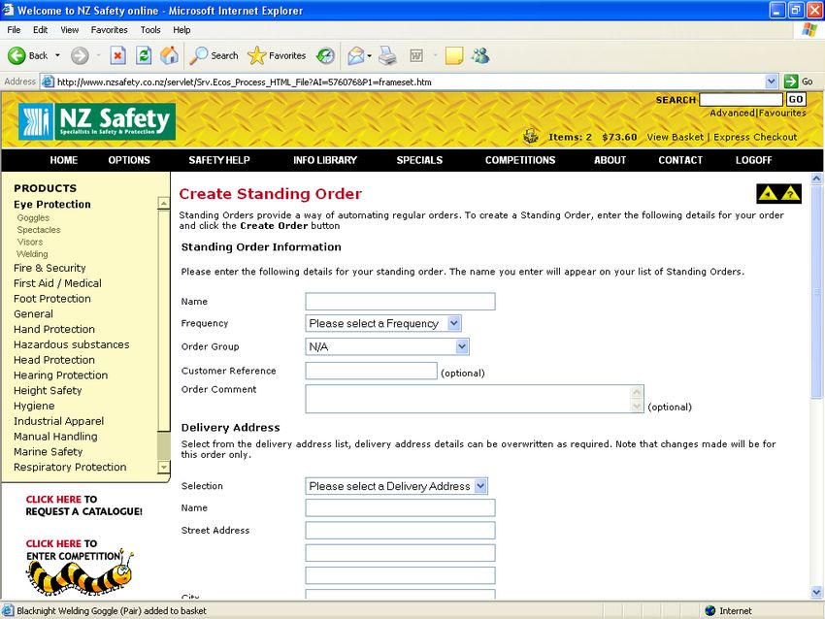Open COMPETITIONS in the navigation bar
825x619 pixels.
coord(520,160)
